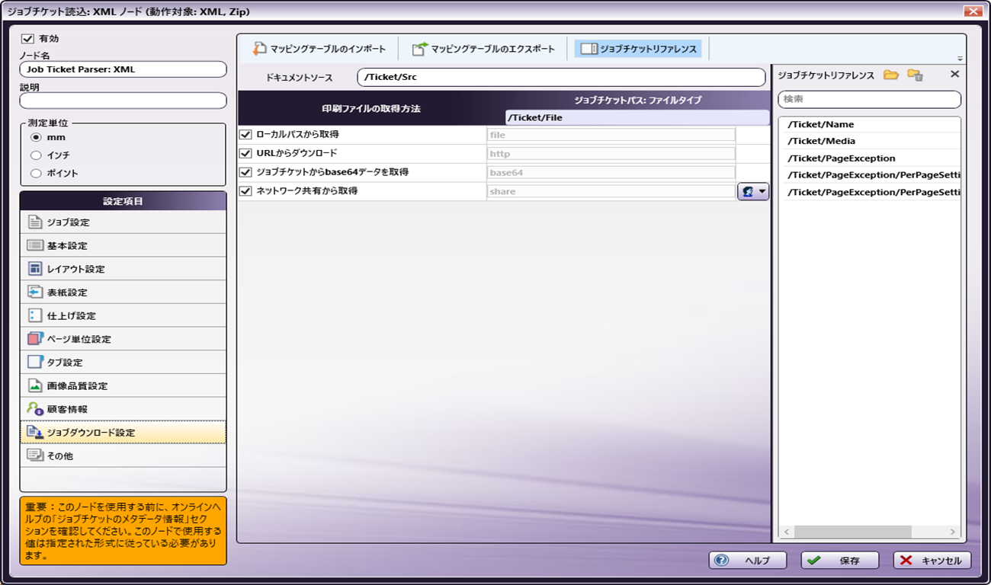Click the share type value field
Screen dimensions: 991x585
click(x=611, y=192)
